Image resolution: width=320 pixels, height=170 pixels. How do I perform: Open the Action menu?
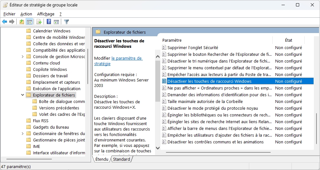coord(26,14)
